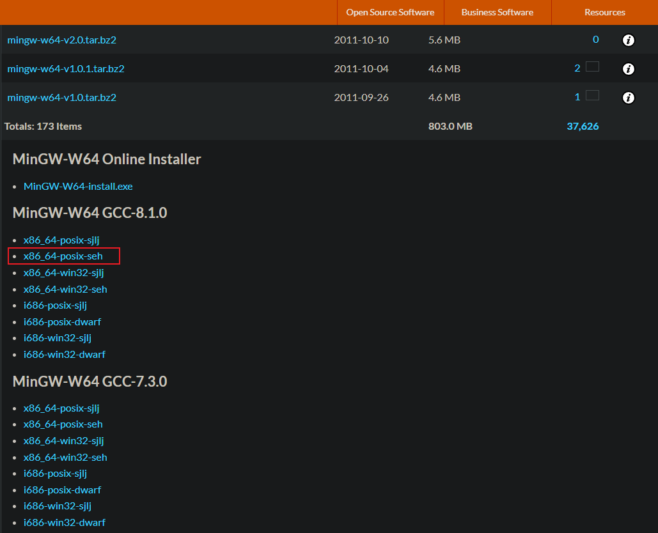
Task: Open x86_64-win32-seh under GCC-7.3.0
Action: click(x=65, y=458)
